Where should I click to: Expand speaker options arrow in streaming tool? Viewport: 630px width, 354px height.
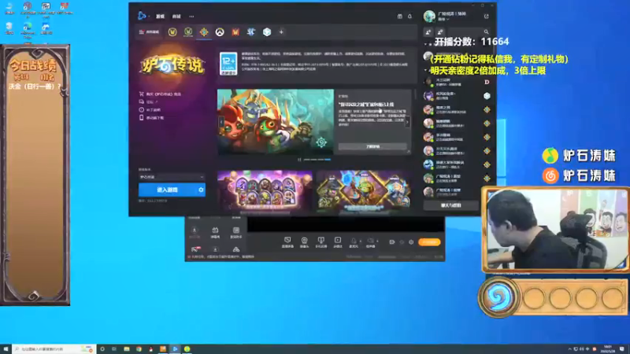[x=377, y=241]
